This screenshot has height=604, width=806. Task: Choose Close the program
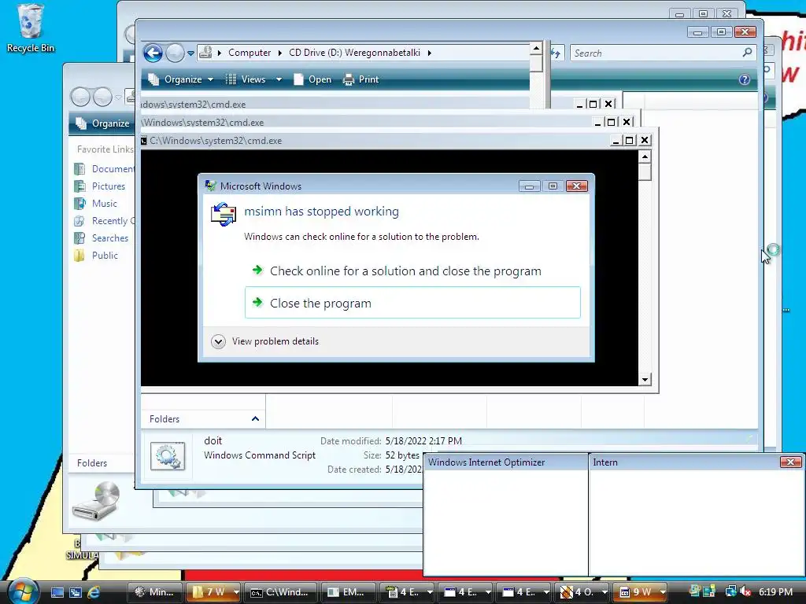click(412, 303)
